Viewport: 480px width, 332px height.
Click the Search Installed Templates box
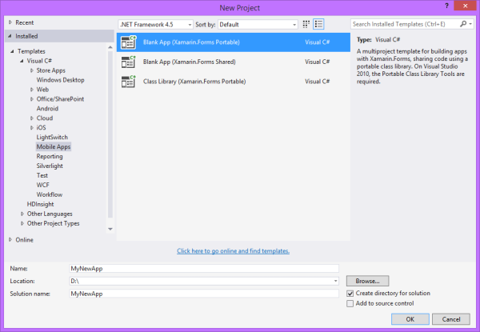[405, 24]
